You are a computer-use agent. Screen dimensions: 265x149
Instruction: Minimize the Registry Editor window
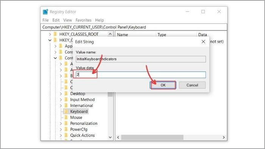187,12
